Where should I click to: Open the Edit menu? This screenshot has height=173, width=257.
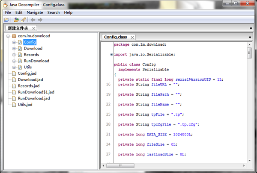click(x=19, y=12)
